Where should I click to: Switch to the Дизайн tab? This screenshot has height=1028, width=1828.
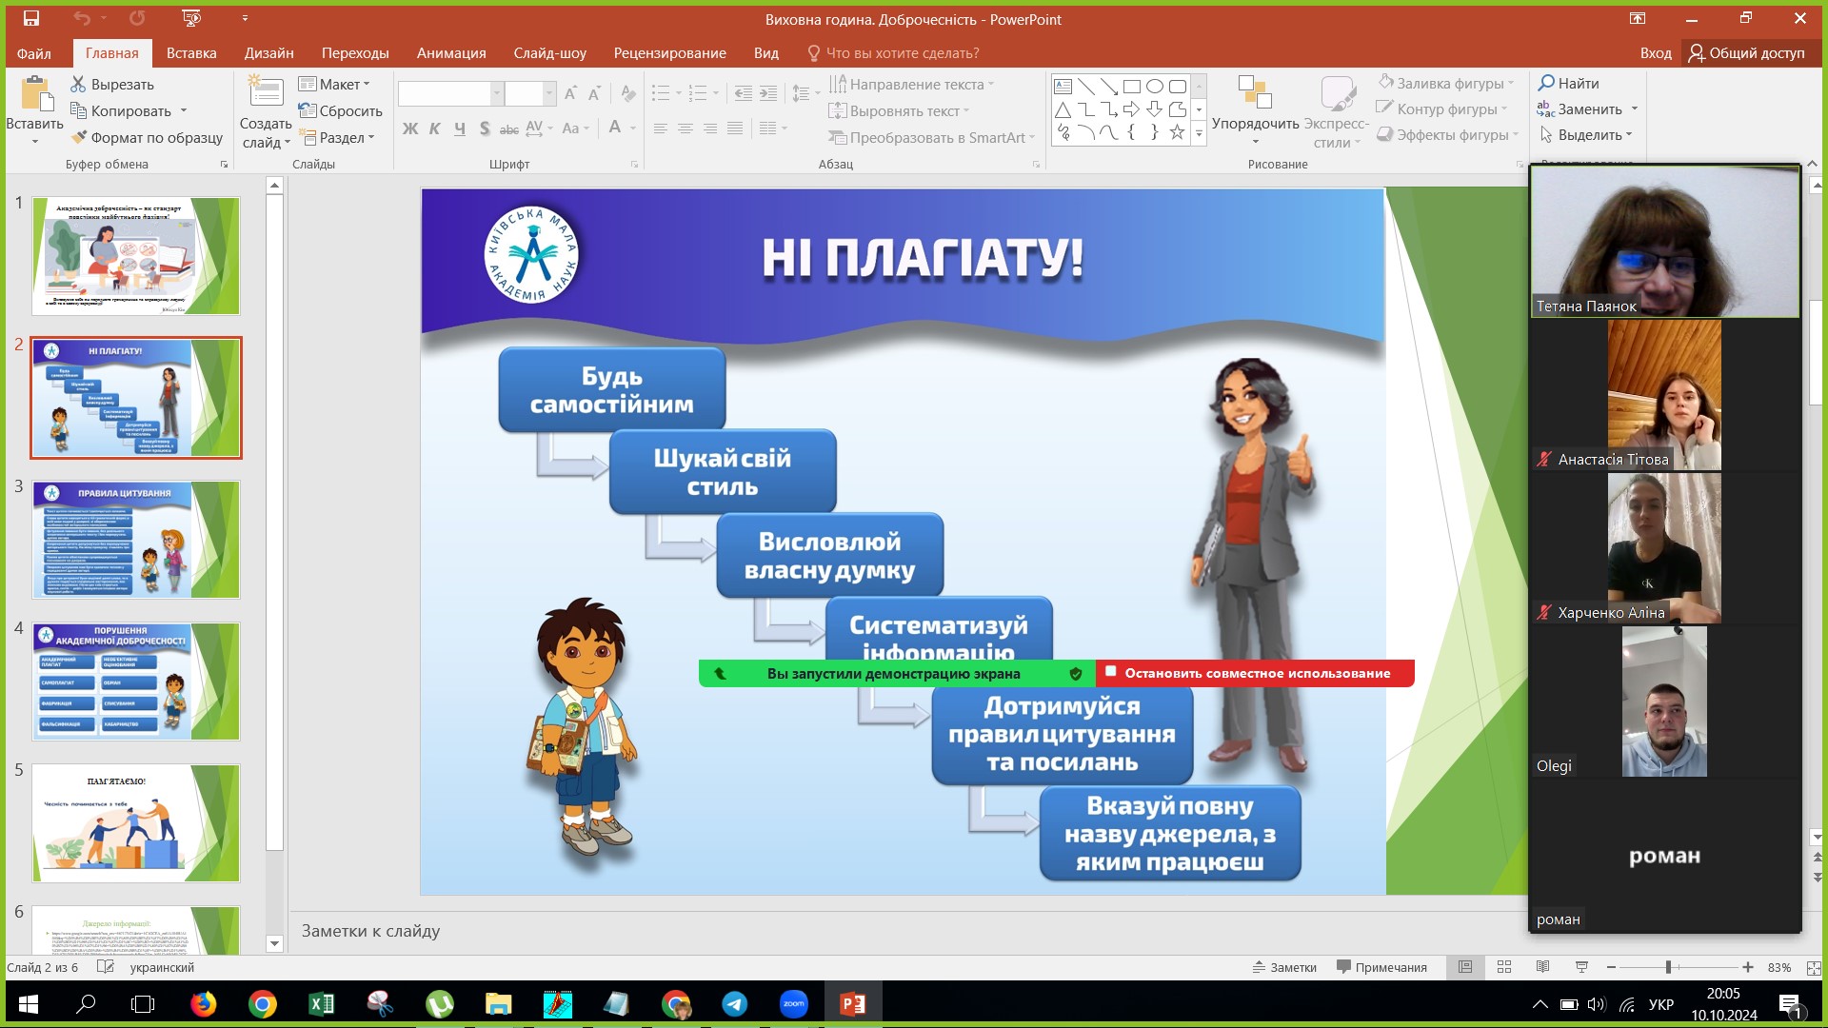click(268, 53)
